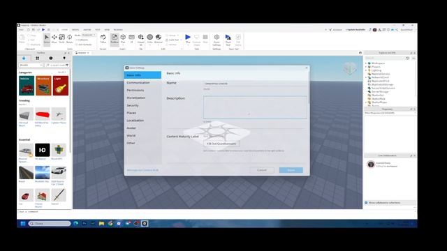
Task: Start the Play test
Action: click(188, 38)
